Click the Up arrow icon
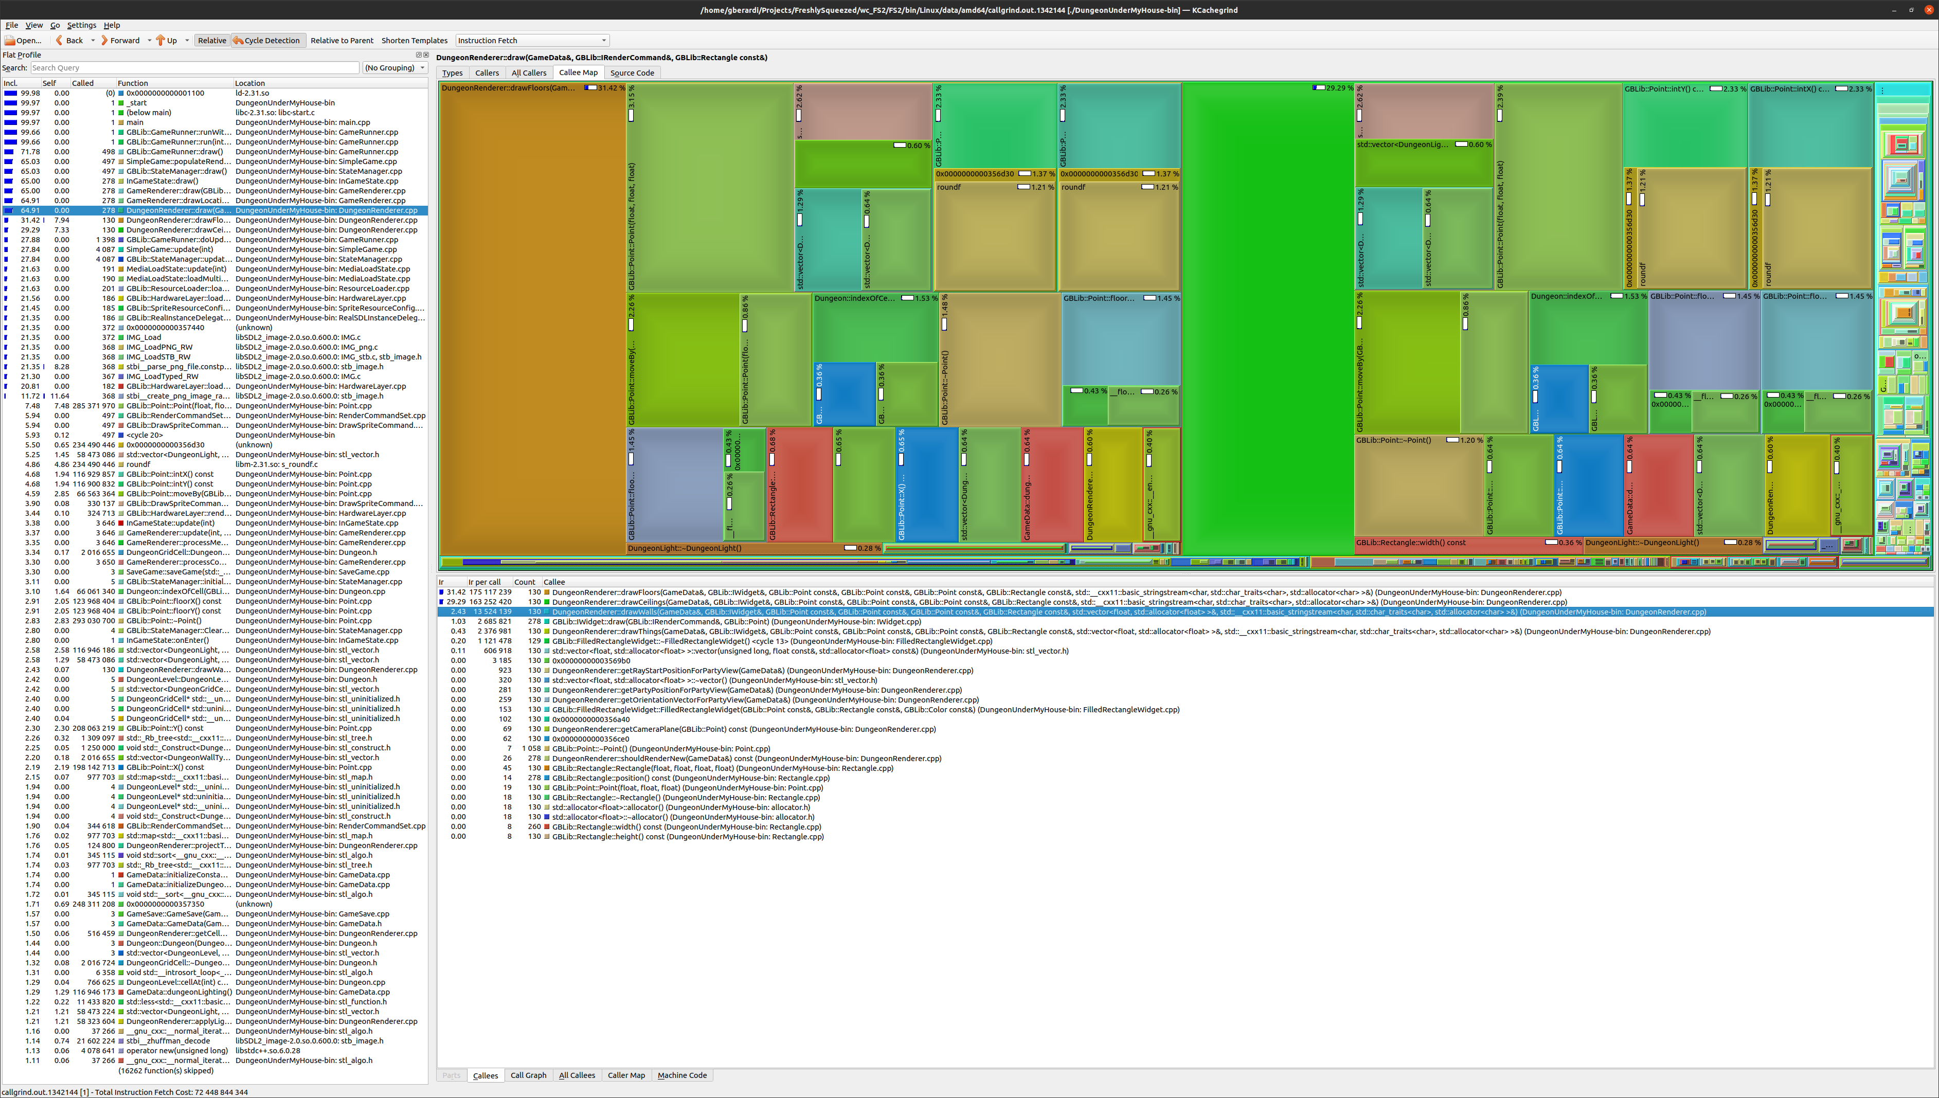The height and width of the screenshot is (1098, 1939). point(160,41)
